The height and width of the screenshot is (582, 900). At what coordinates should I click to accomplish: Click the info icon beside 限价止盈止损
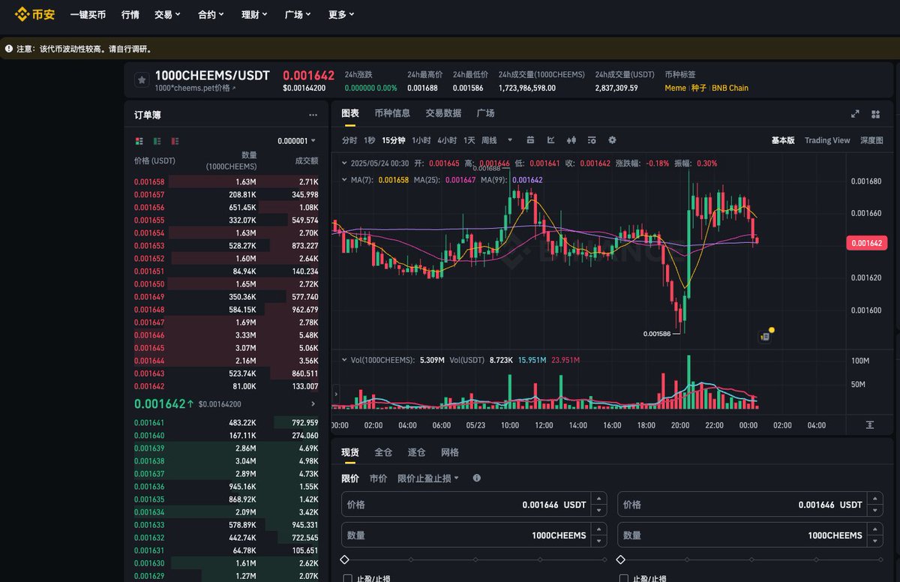point(477,478)
